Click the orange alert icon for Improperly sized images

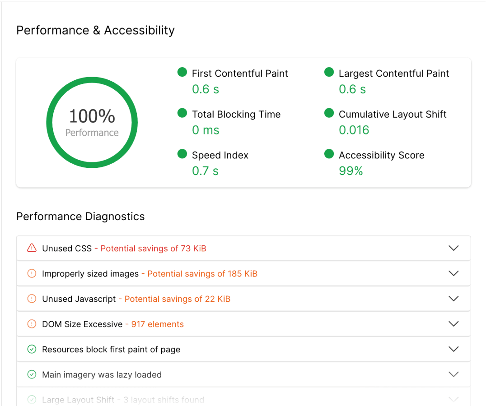[x=32, y=273]
